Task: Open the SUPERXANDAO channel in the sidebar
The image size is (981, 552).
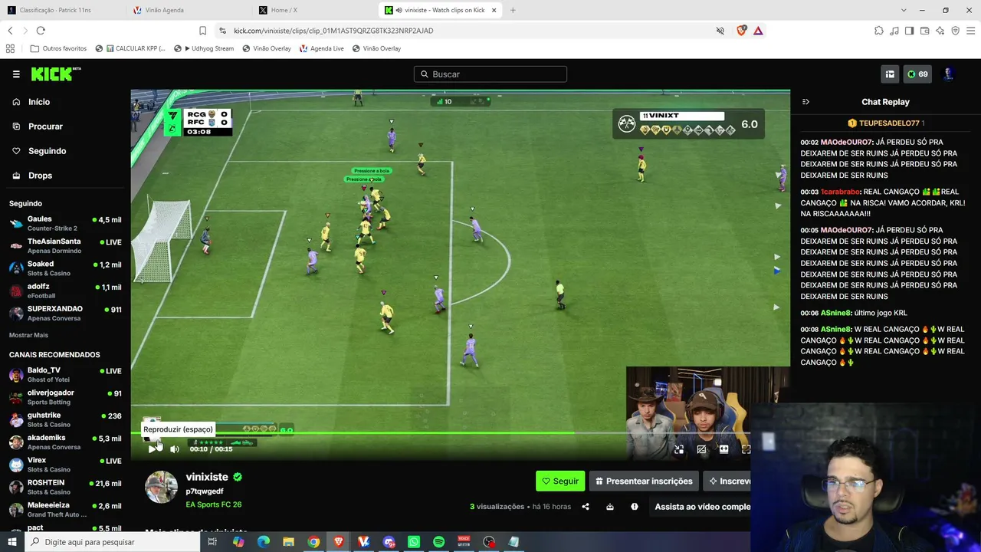Action: click(65, 313)
